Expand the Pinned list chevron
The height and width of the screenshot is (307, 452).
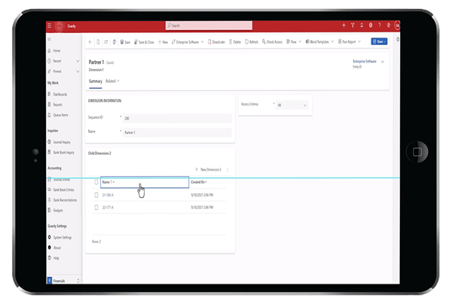click(x=78, y=71)
